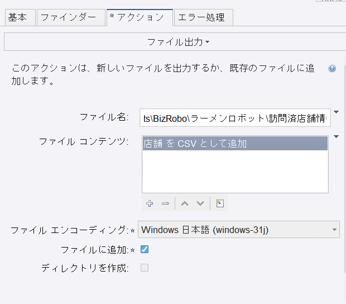Expand the ファイル名 options arrow
The height and width of the screenshot is (304, 346).
pyautogui.click(x=336, y=112)
